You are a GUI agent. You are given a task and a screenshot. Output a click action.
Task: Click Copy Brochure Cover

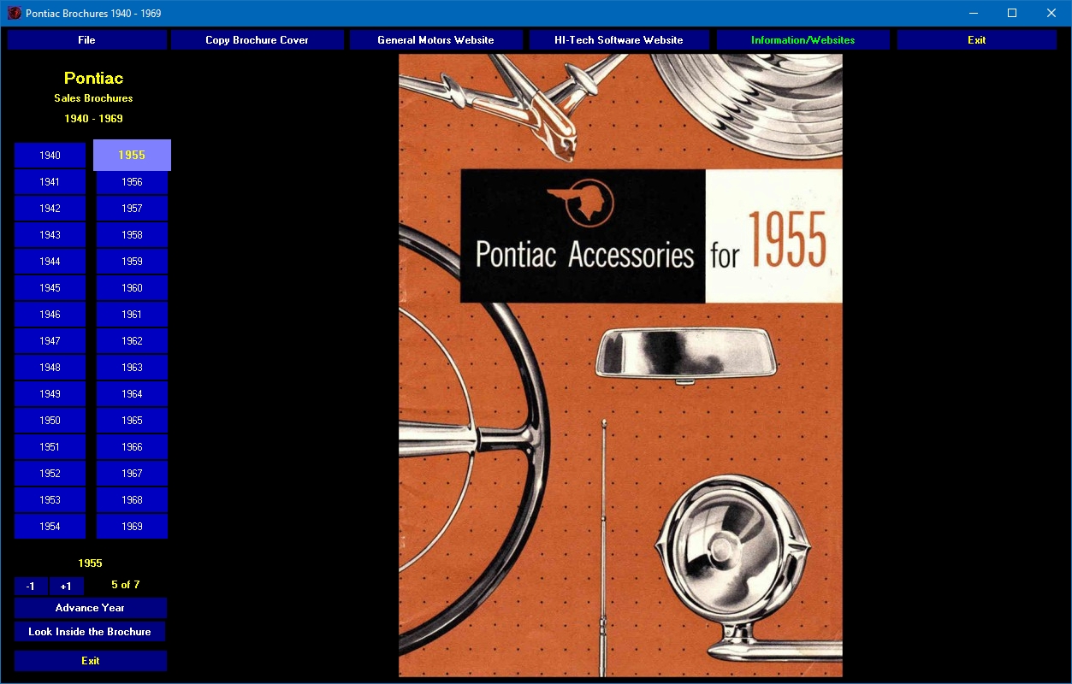coord(257,40)
